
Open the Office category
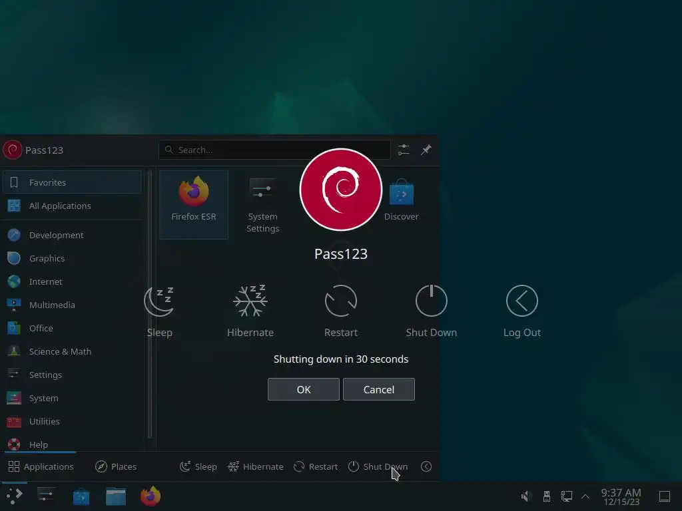click(x=72, y=328)
